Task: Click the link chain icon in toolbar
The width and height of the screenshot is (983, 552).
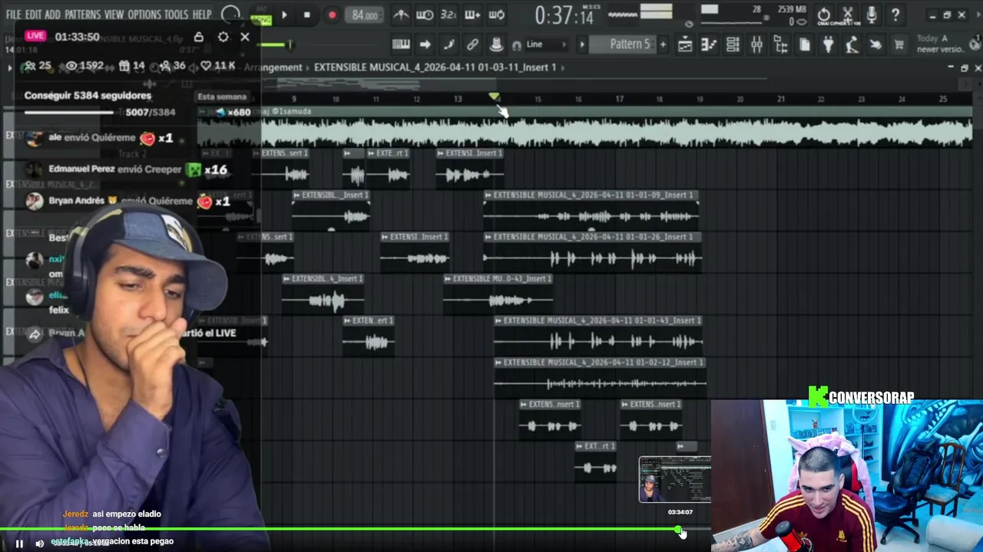Action: tap(472, 44)
